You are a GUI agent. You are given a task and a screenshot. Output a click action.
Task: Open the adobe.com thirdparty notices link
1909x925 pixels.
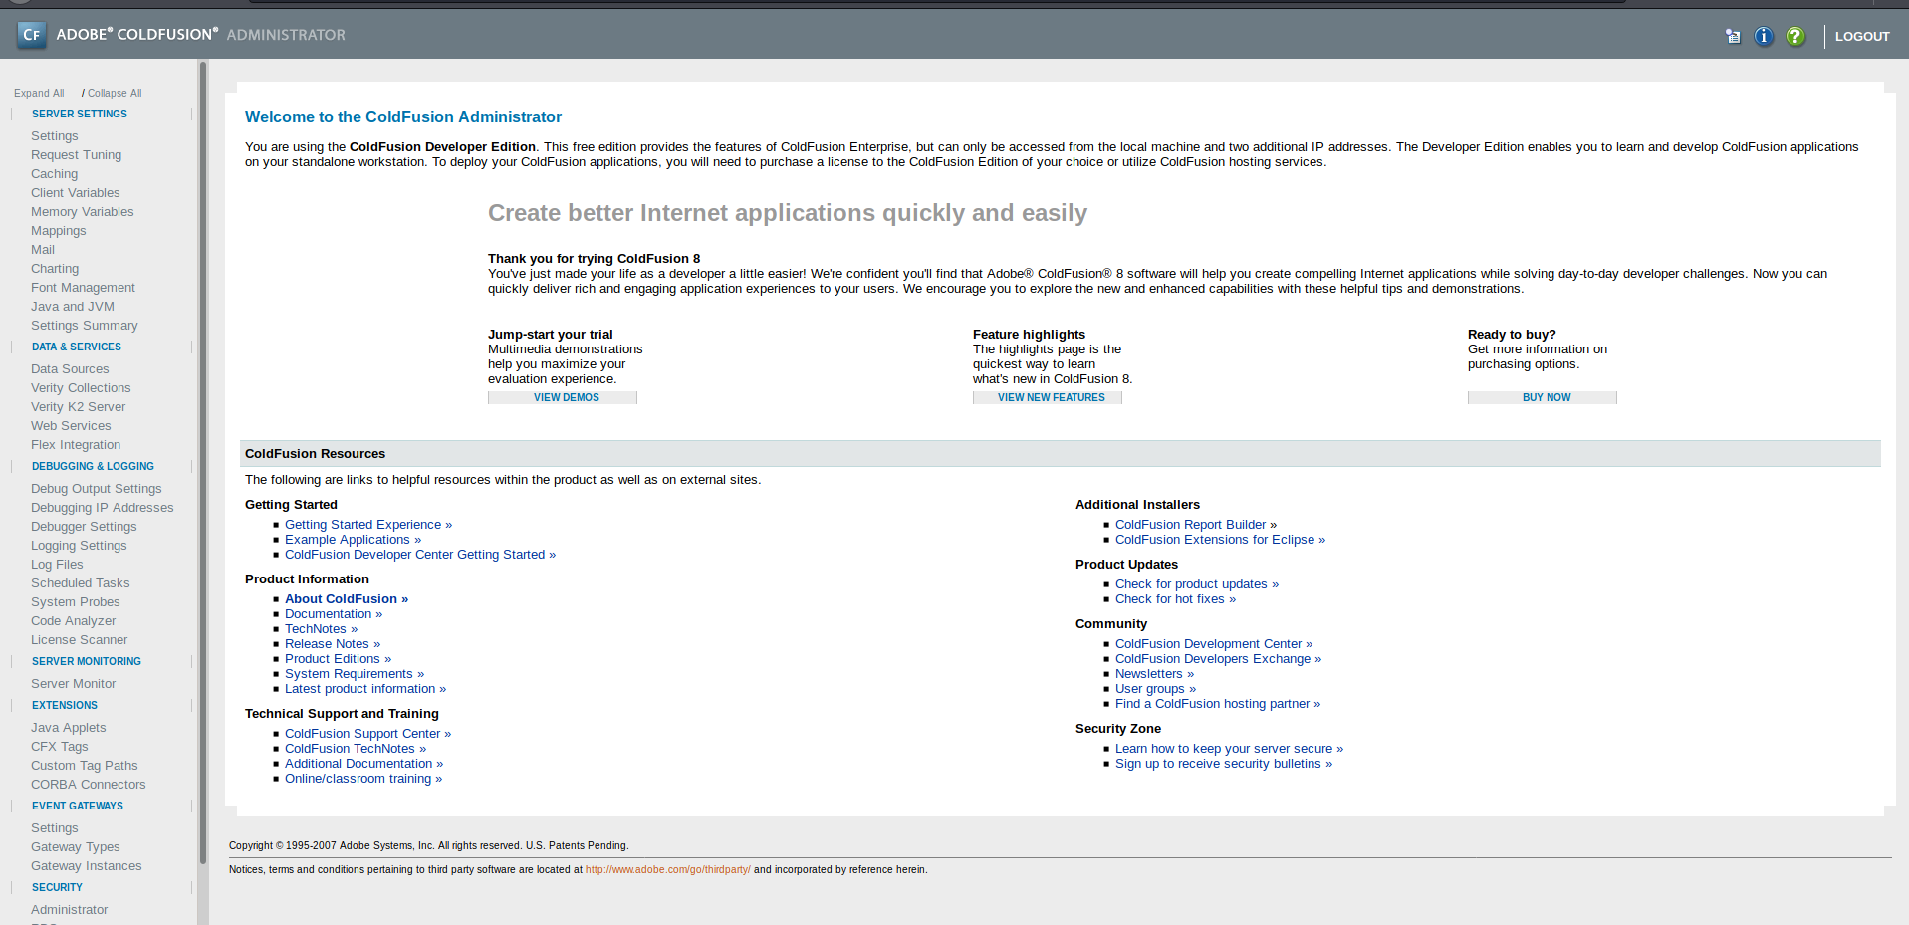tap(668, 870)
